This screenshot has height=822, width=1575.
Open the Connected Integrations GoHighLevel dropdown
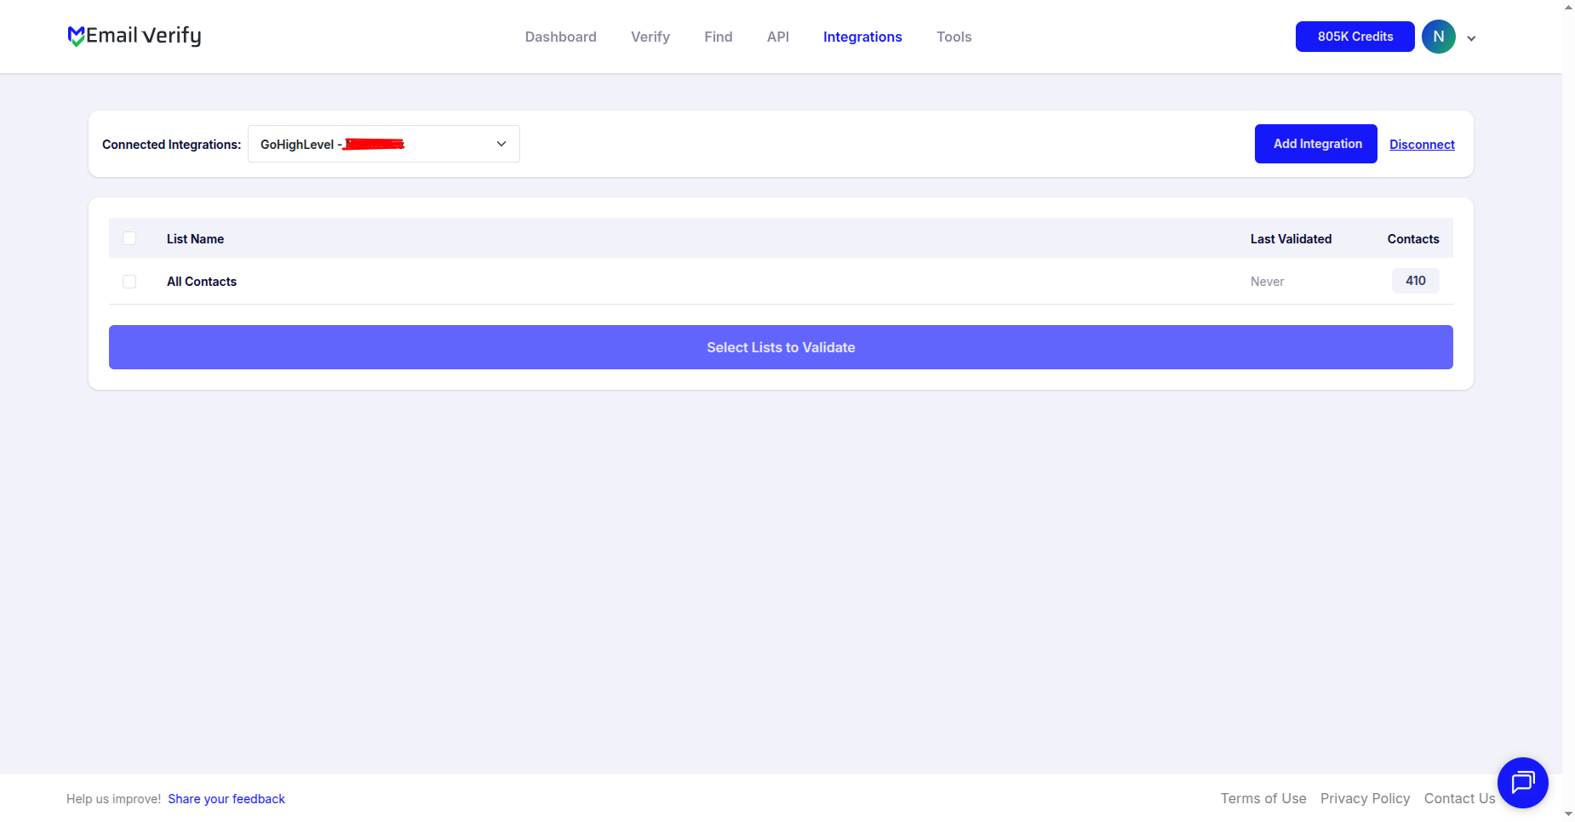(x=384, y=144)
